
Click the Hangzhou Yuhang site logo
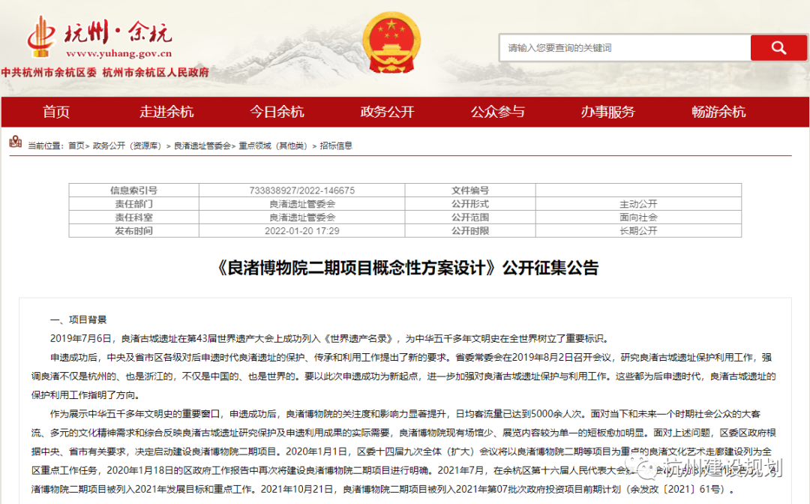pyautogui.click(x=99, y=37)
